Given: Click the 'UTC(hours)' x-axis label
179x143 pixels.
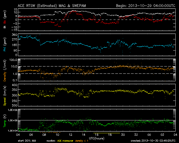Looking at the screenshot, I should 96,139.
